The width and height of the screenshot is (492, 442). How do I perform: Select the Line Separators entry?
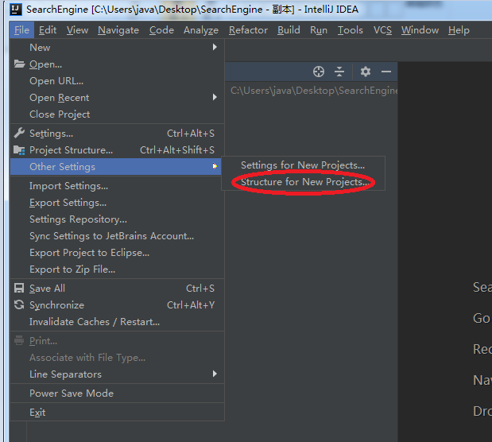[117, 374]
